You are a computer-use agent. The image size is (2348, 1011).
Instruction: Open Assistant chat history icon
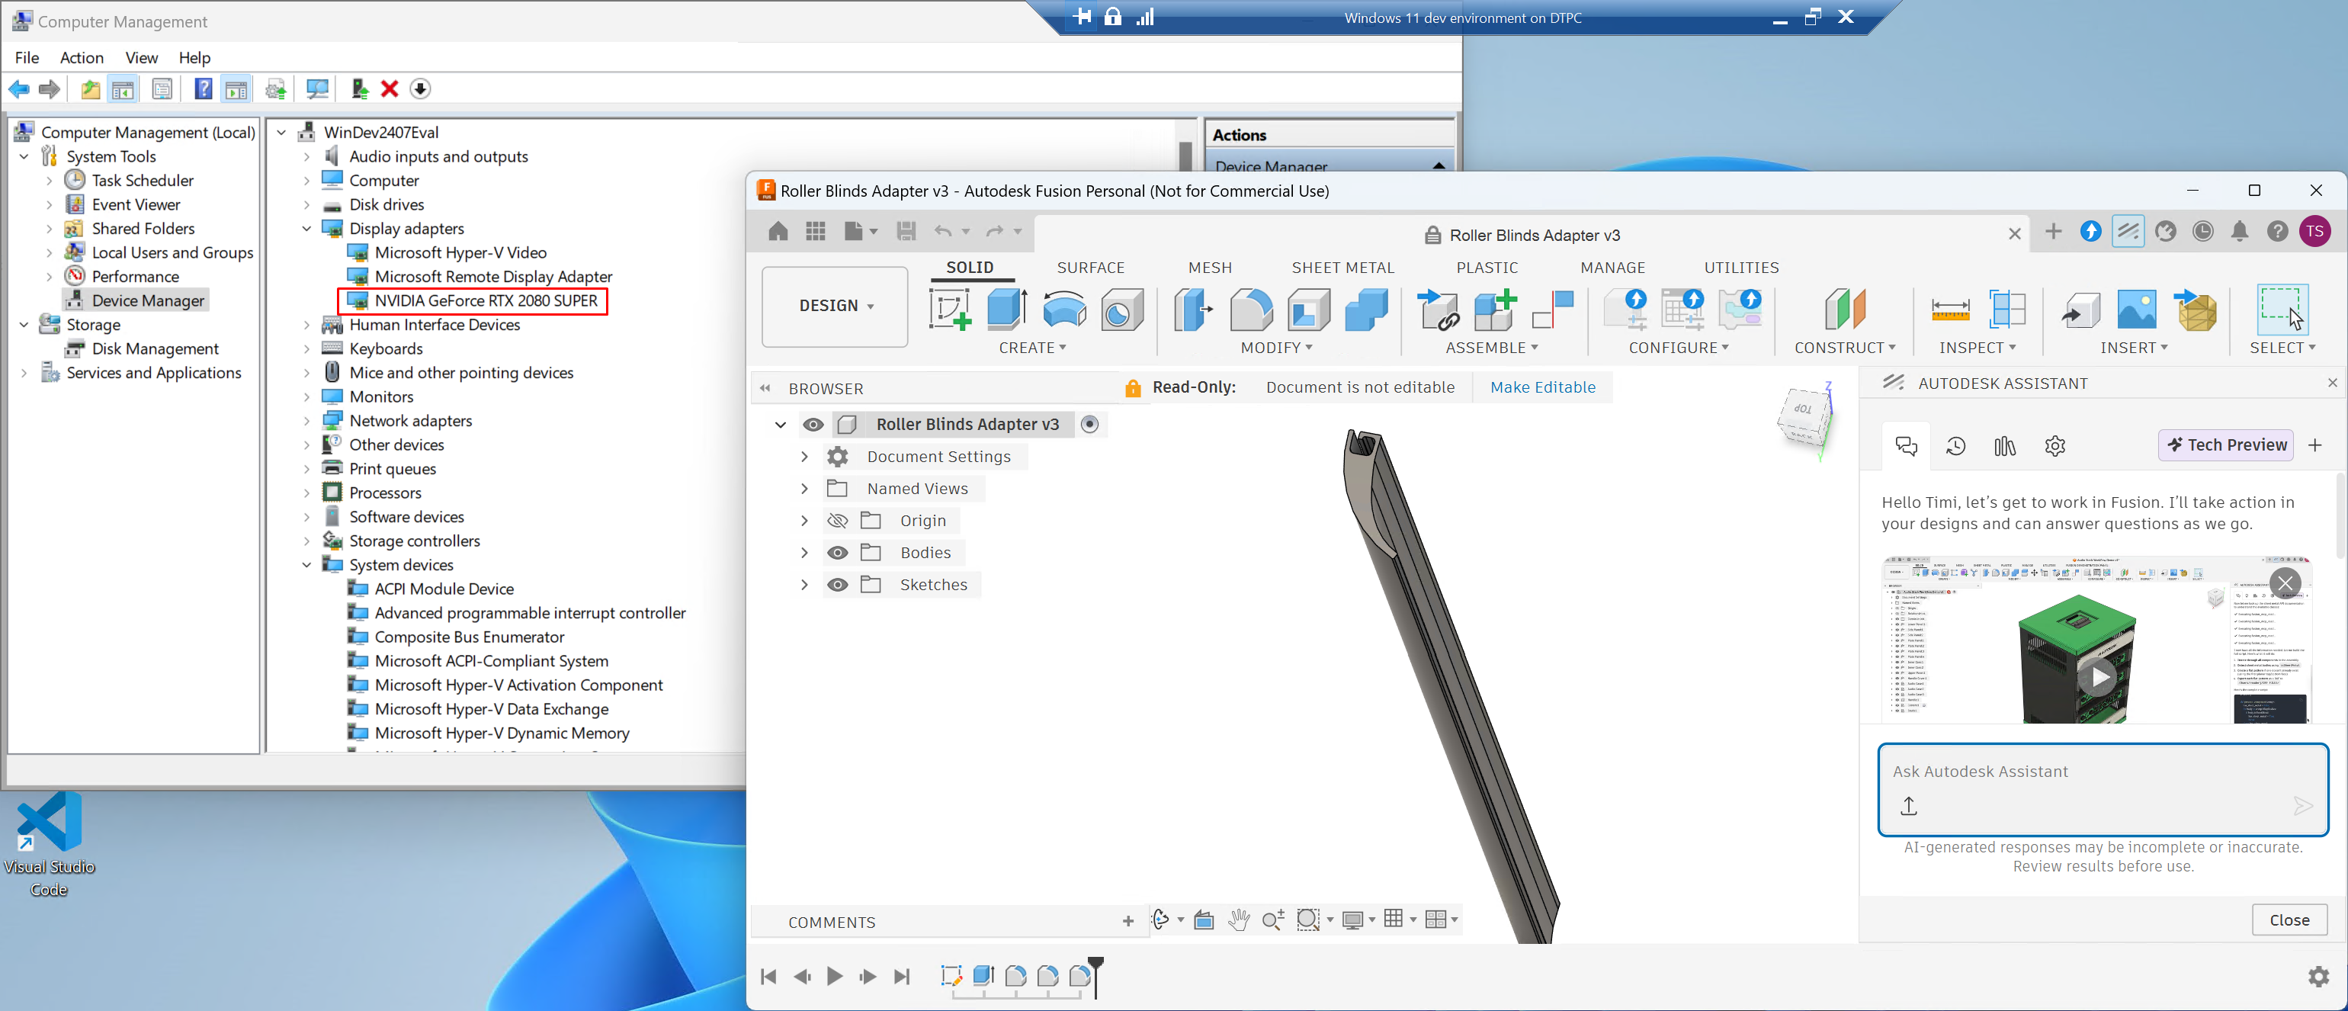(x=1955, y=446)
